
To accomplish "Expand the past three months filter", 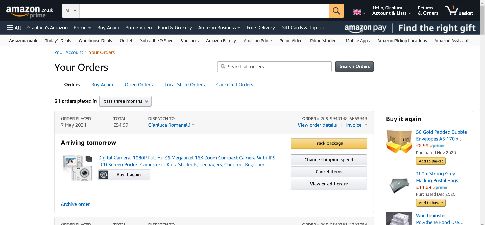I will point(125,101).
